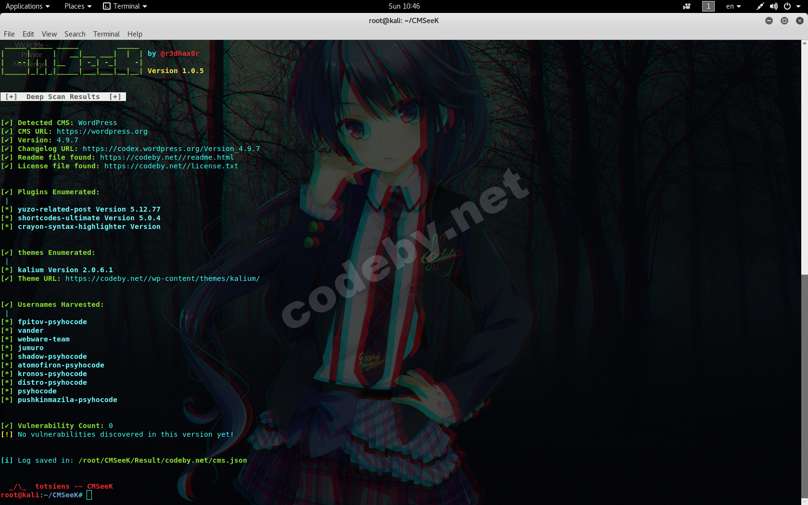This screenshot has width=808, height=505.
Task: Click the username row reading only psyhocode
Action: [x=37, y=391]
